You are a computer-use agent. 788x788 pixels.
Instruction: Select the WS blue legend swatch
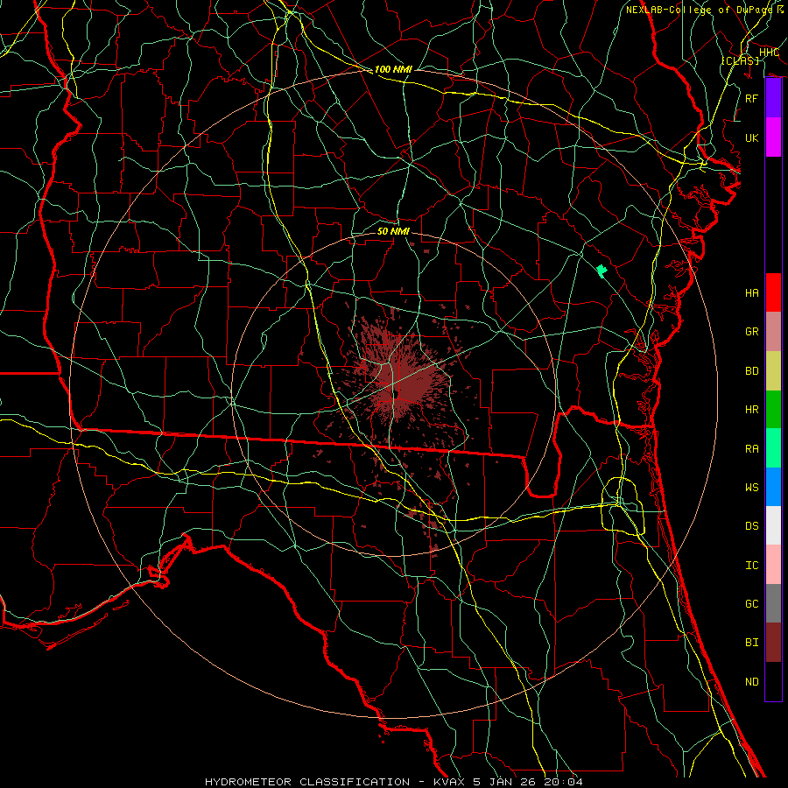[773, 487]
